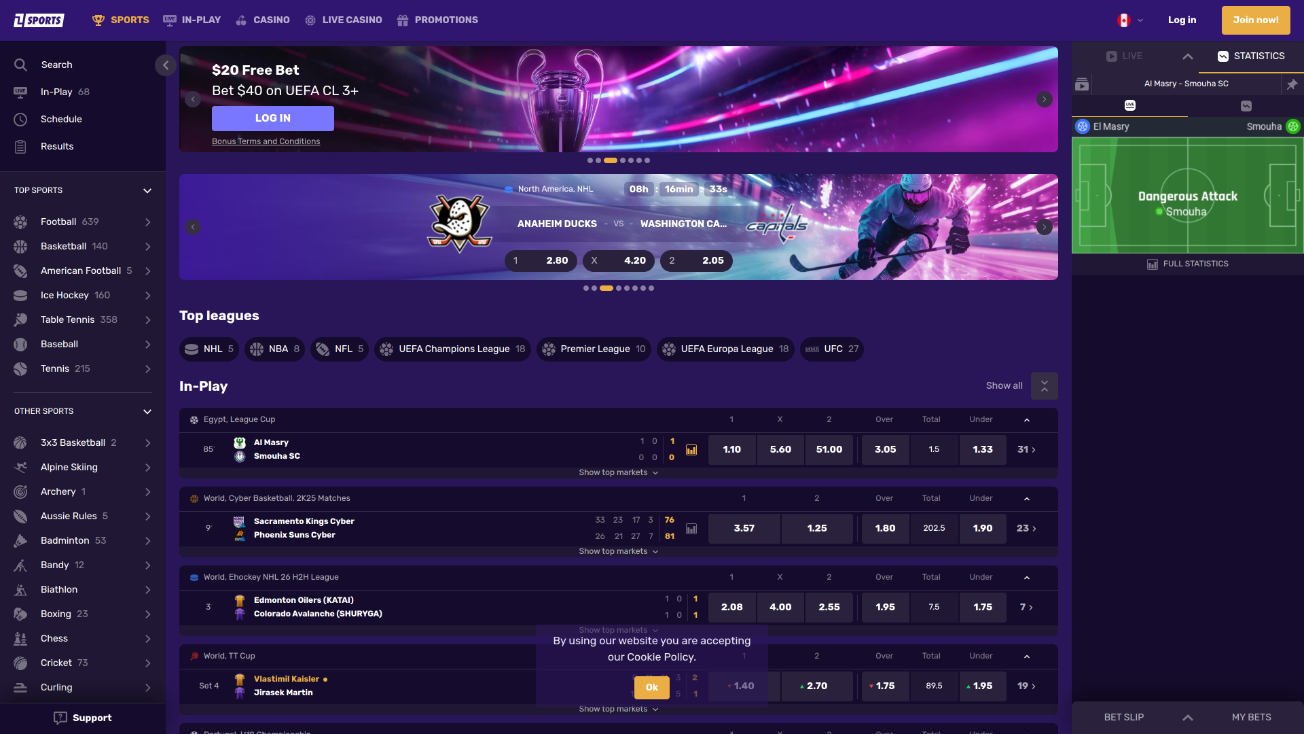Click Show all in In-Play section
The height and width of the screenshot is (734, 1304).
[1004, 386]
